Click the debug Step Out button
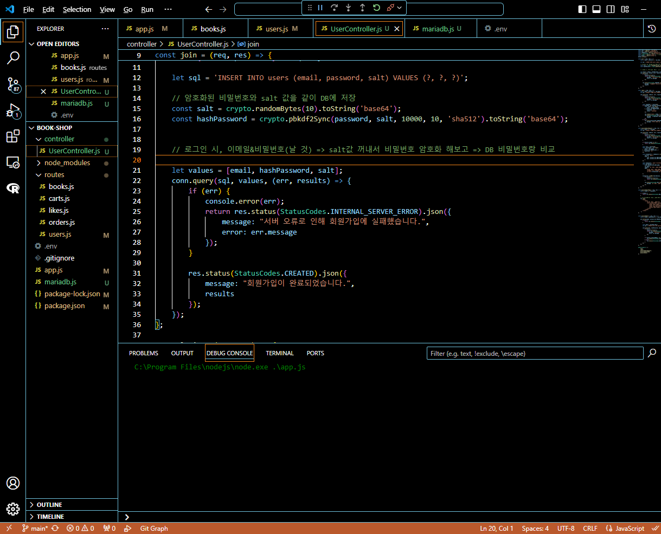Image resolution: width=661 pixels, height=534 pixels. pos(362,8)
